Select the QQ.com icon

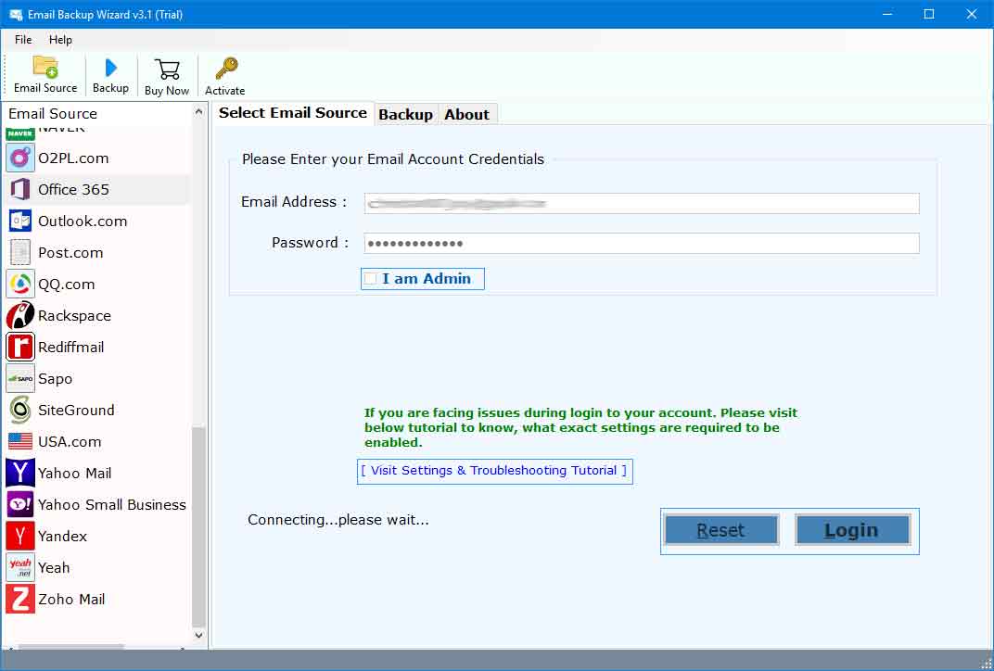(20, 284)
